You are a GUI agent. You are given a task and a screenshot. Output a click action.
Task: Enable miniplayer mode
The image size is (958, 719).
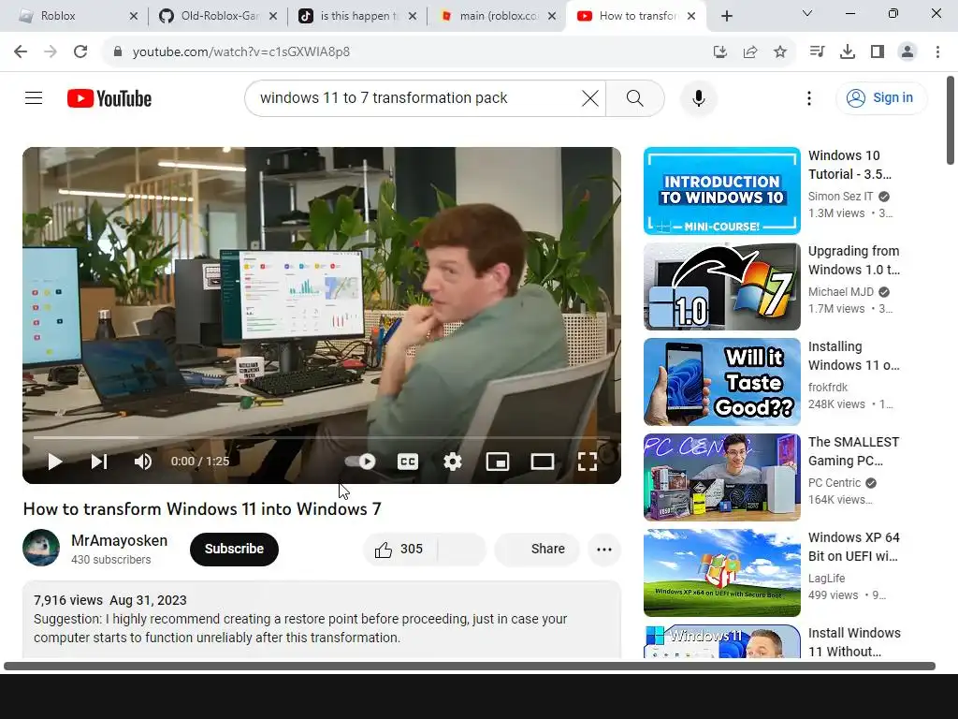(x=498, y=462)
